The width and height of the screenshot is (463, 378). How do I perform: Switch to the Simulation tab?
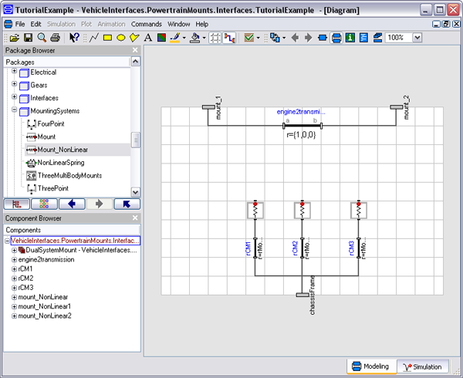click(424, 366)
